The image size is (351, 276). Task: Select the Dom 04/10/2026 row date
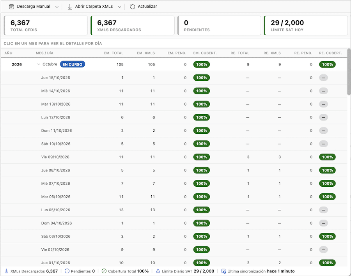click(57, 223)
